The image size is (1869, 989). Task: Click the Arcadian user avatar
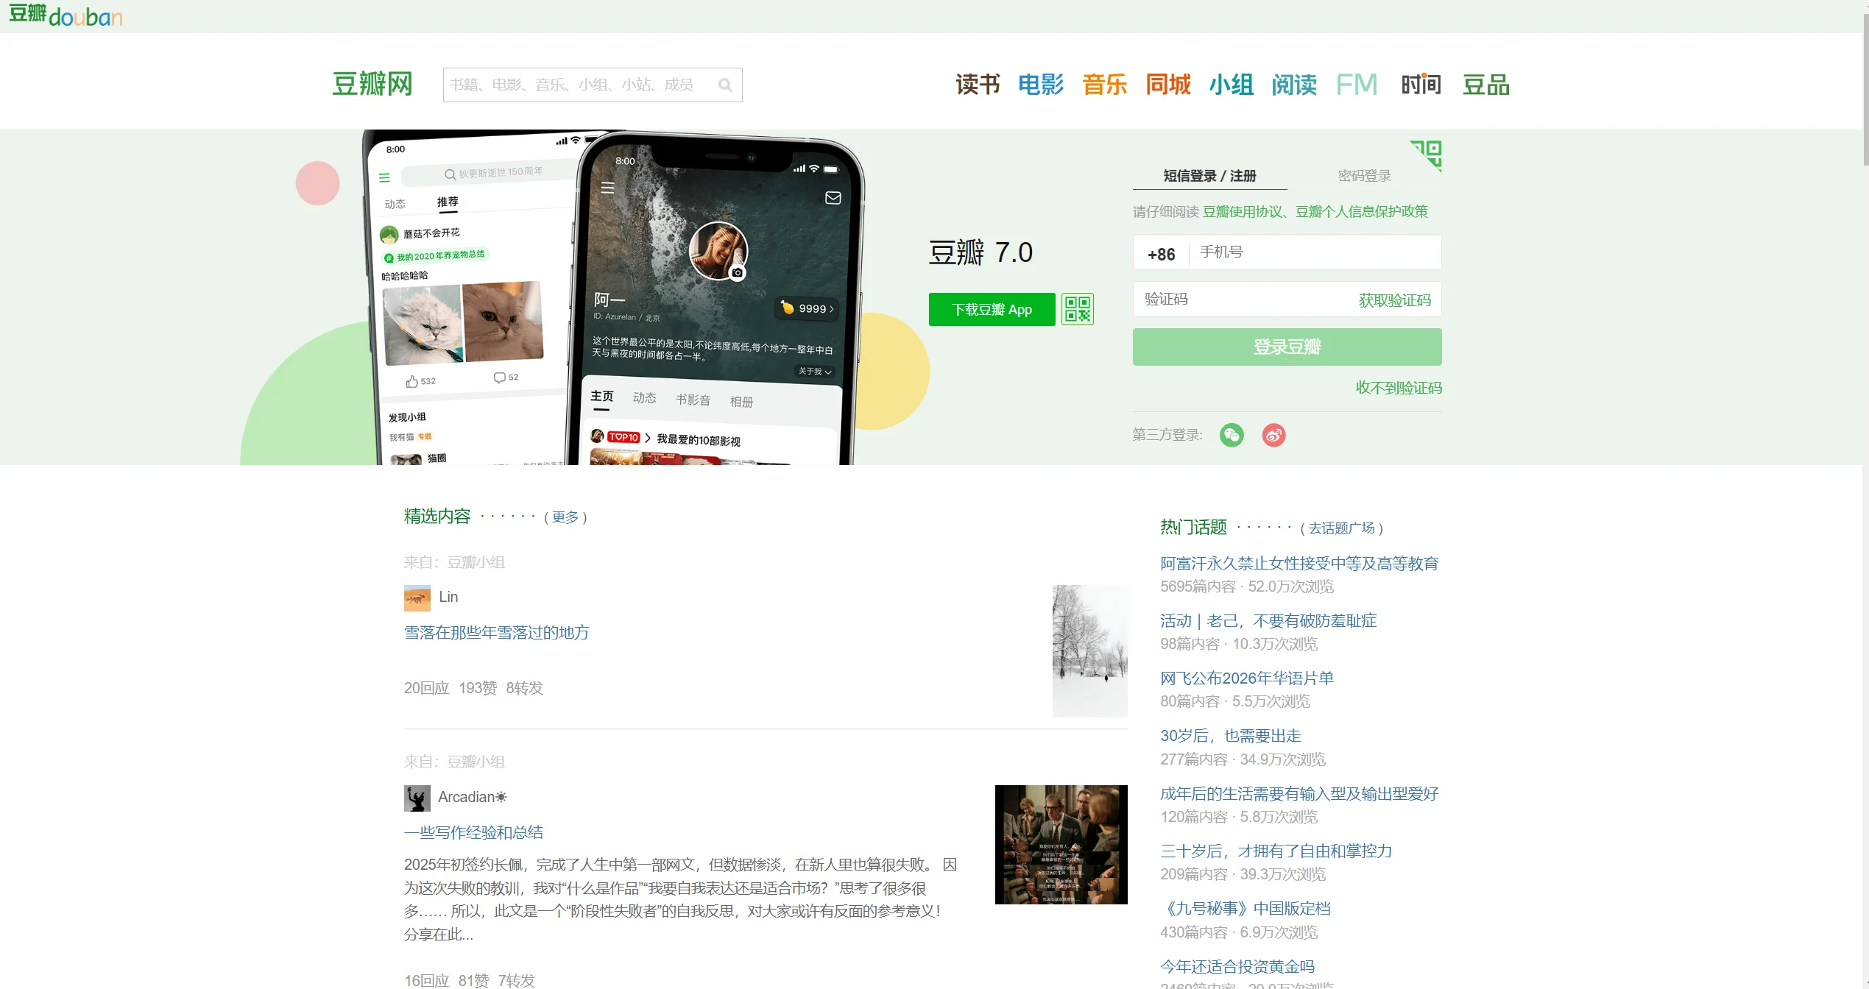(x=417, y=798)
